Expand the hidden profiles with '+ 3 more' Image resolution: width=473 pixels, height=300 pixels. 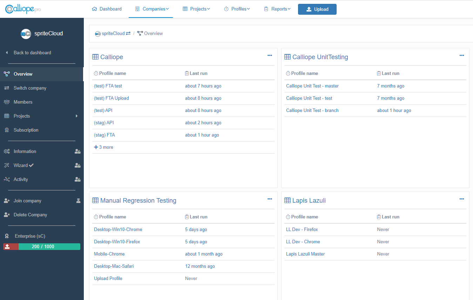[x=103, y=147]
